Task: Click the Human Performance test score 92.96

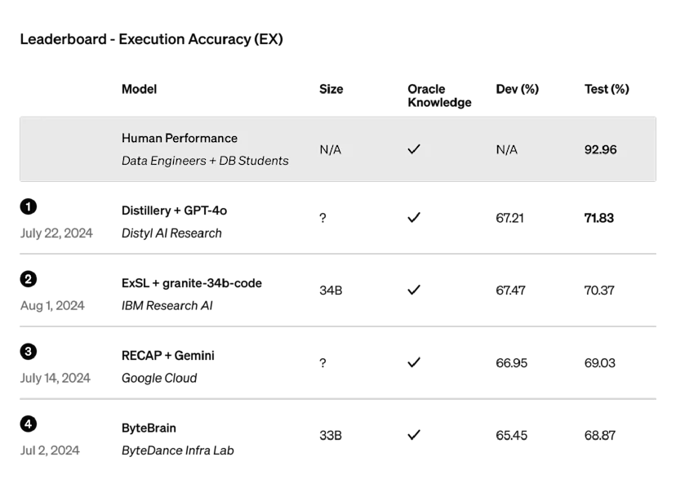Action: [x=601, y=149]
